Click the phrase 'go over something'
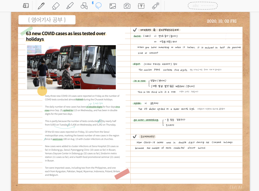Image resolution: width=259 pixels, height=191 pixels. pos(146,120)
